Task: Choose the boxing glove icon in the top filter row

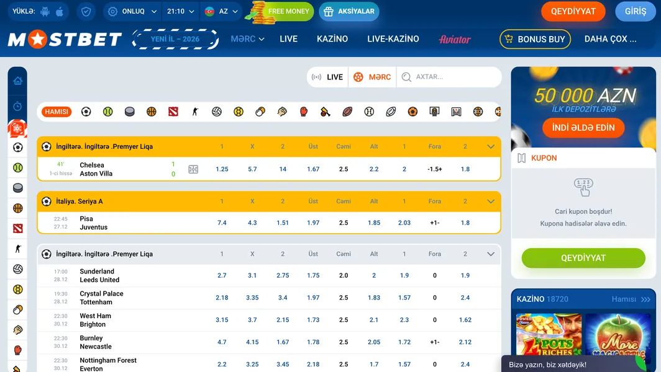Action: pos(304,112)
